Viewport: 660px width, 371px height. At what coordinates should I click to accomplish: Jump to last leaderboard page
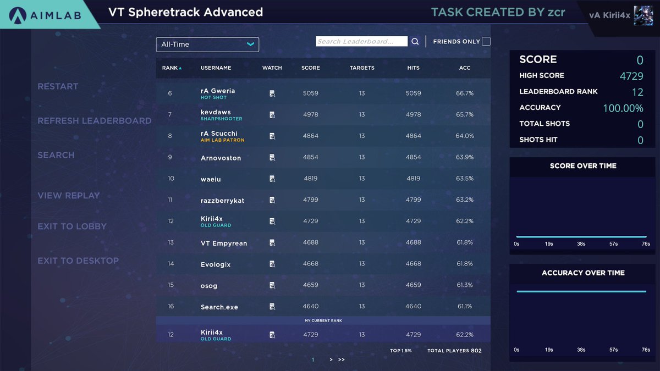[x=342, y=360]
